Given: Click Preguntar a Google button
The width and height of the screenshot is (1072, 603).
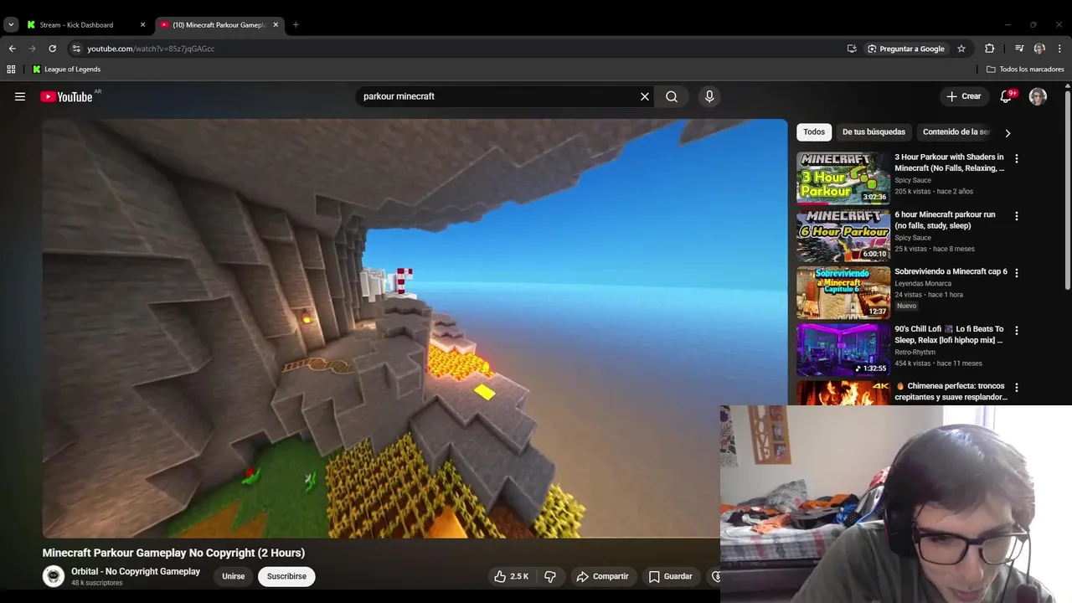Looking at the screenshot, I should (x=905, y=49).
